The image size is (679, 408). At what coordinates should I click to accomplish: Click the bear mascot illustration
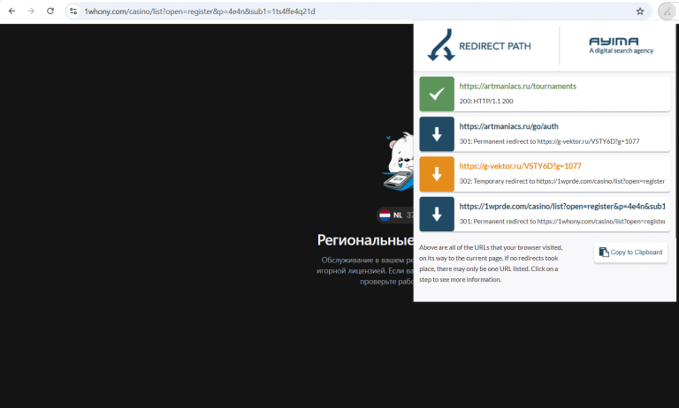(398, 161)
